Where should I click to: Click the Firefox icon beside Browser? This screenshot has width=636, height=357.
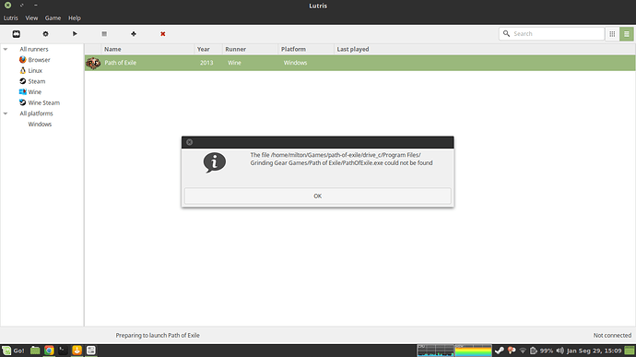pyautogui.click(x=23, y=60)
